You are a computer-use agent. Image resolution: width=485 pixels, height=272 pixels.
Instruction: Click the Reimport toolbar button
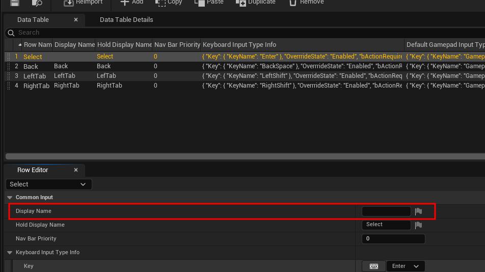pyautogui.click(x=83, y=3)
